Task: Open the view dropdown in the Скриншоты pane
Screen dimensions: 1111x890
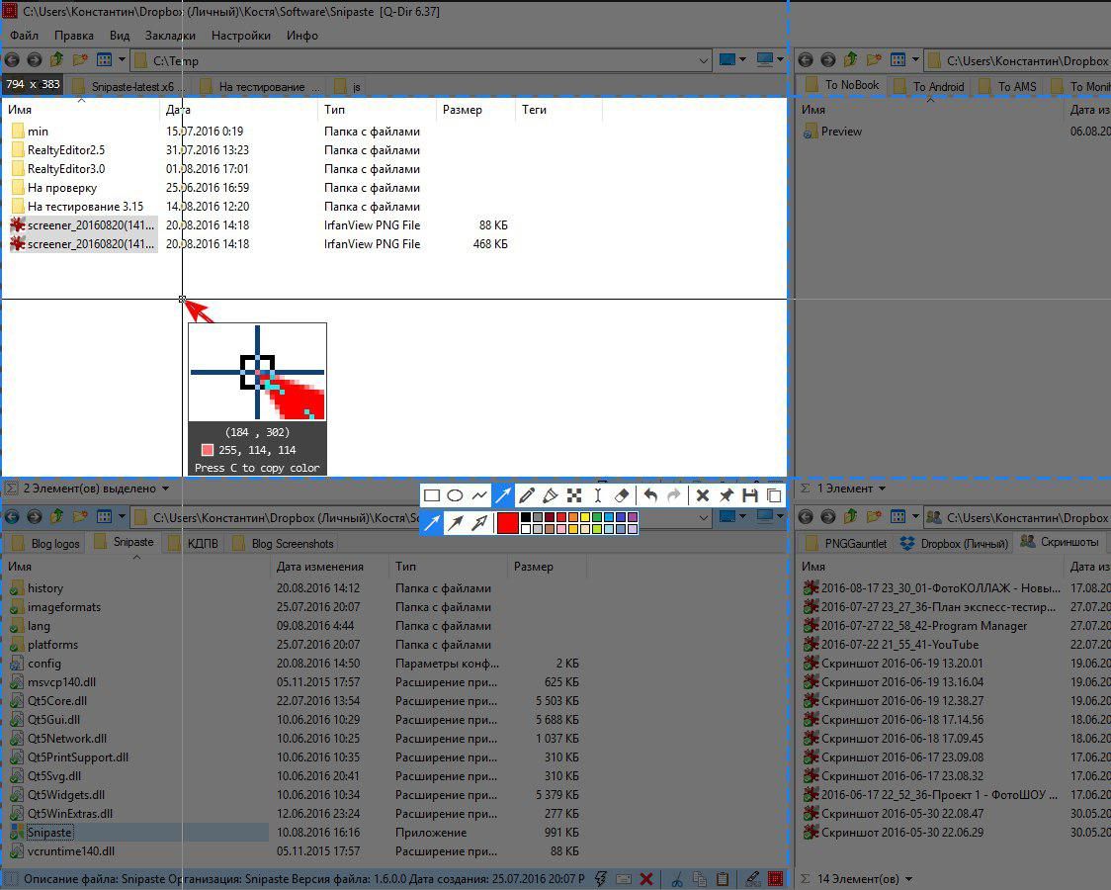Action: click(x=915, y=516)
